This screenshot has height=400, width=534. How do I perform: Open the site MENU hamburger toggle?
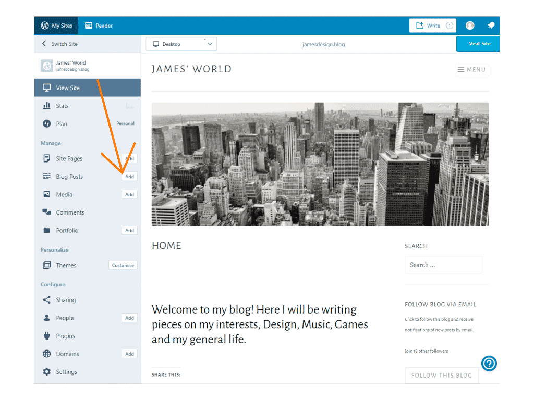pyautogui.click(x=471, y=70)
